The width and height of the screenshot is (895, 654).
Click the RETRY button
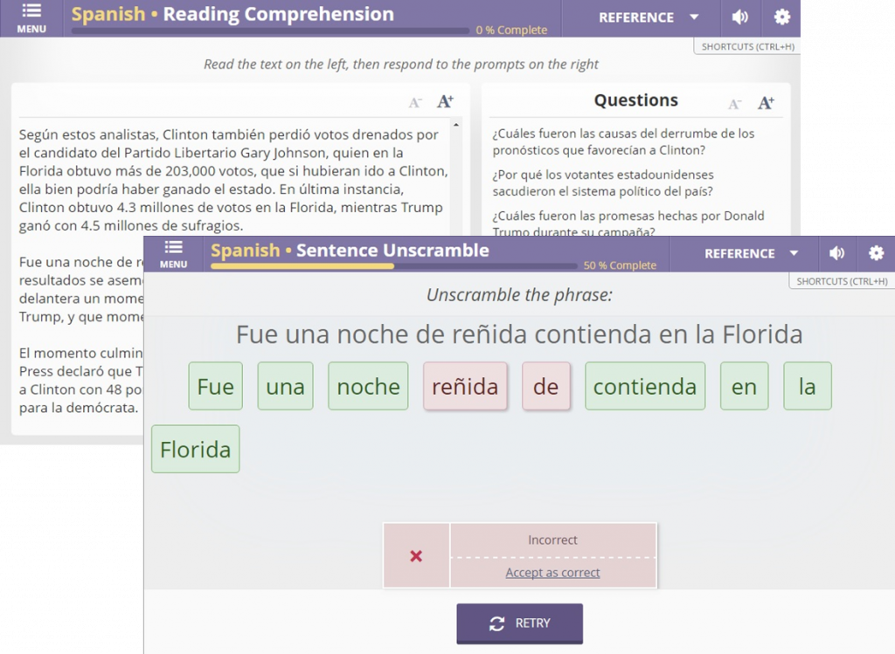[x=519, y=623]
